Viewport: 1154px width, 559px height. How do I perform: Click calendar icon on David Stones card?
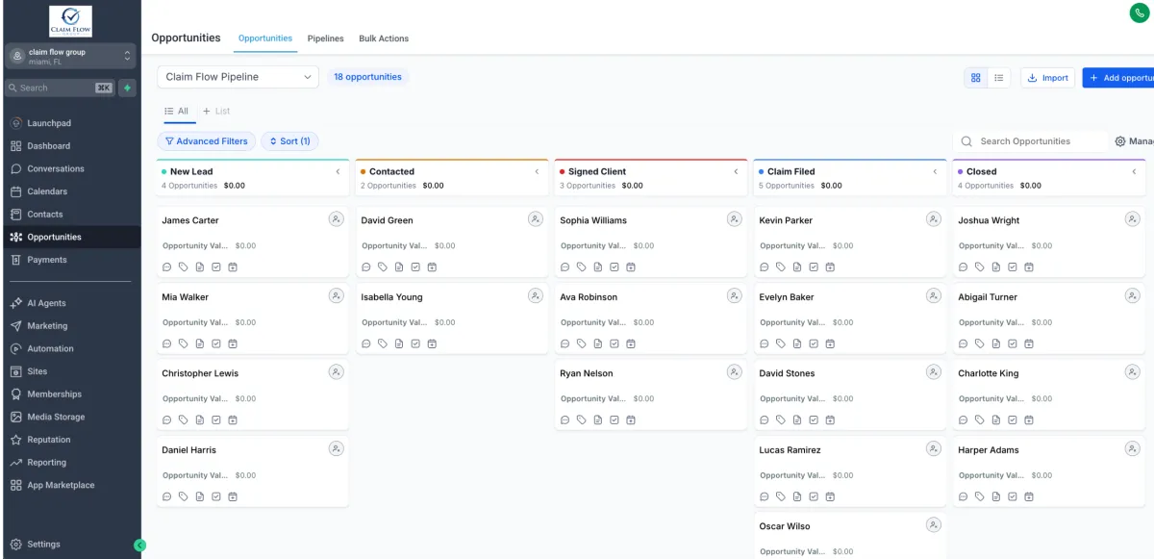click(830, 419)
